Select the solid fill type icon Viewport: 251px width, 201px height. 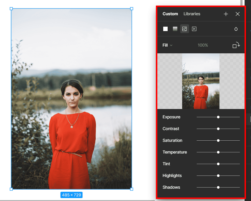(166, 29)
